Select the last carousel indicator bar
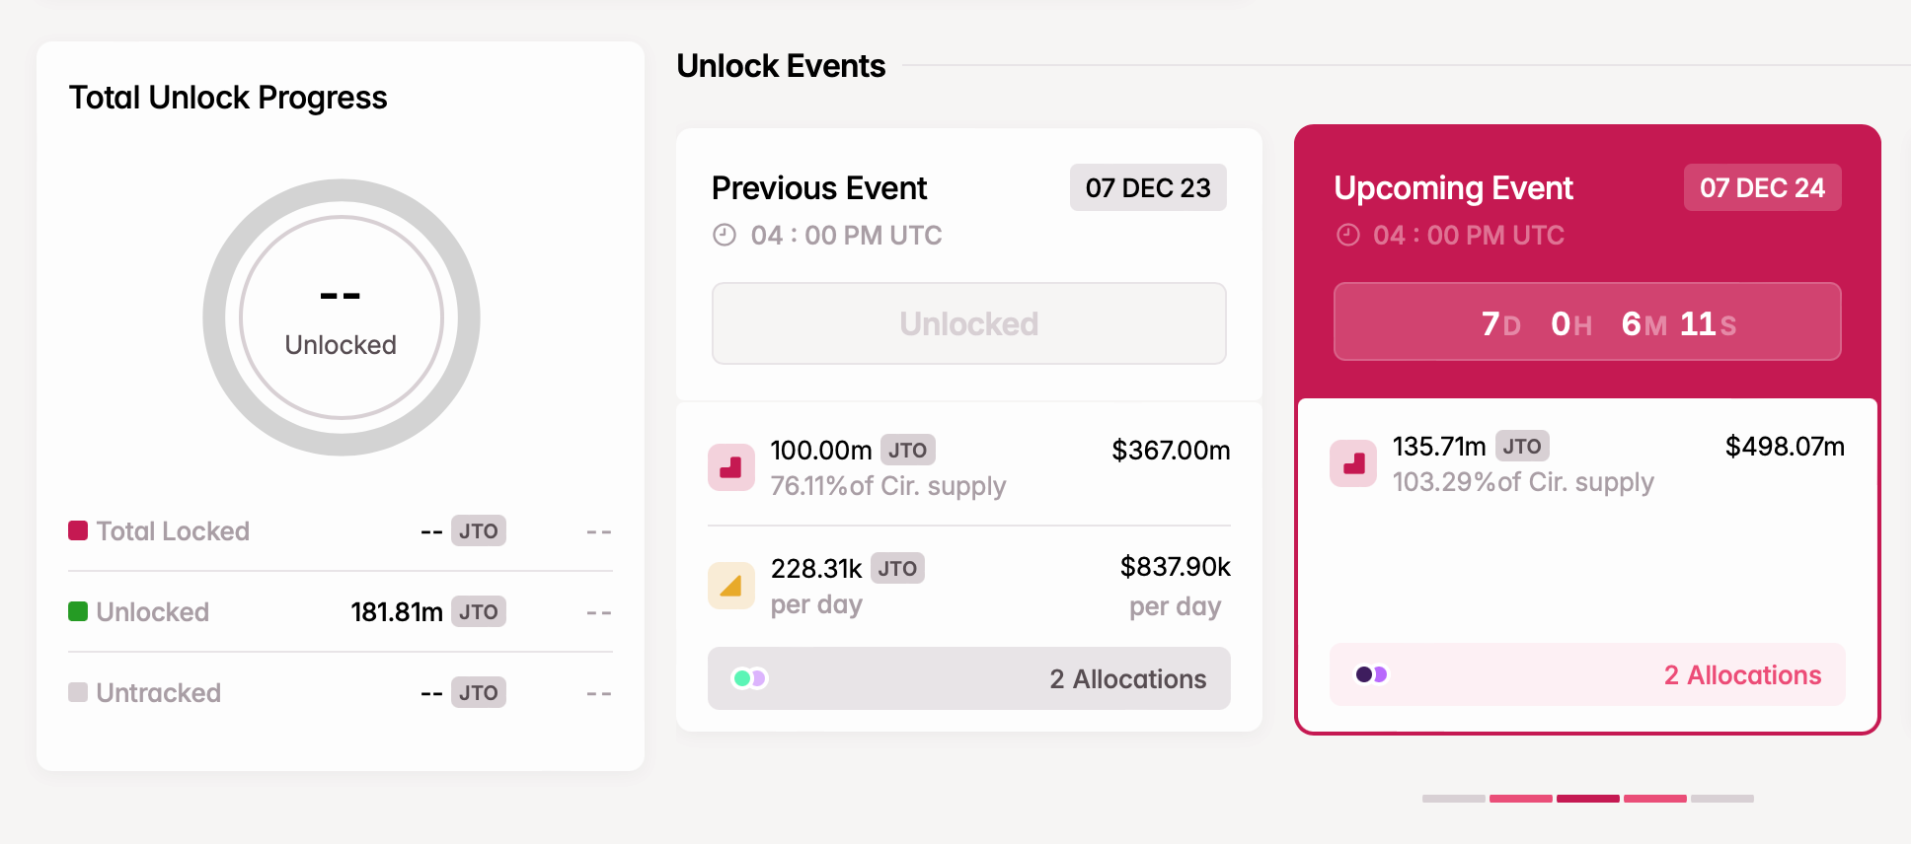 (x=1723, y=799)
